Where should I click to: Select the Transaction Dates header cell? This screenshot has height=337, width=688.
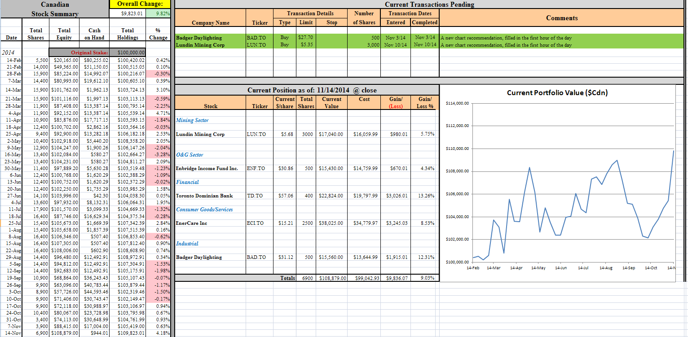410,13
